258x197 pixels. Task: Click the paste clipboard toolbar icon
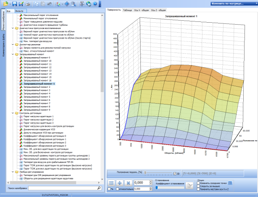43,4
